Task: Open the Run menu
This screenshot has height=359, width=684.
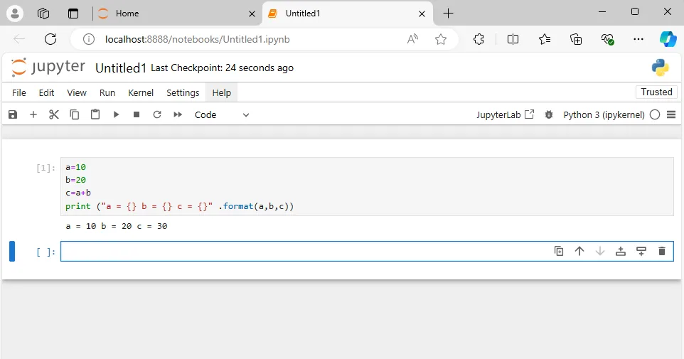Action: 107,93
